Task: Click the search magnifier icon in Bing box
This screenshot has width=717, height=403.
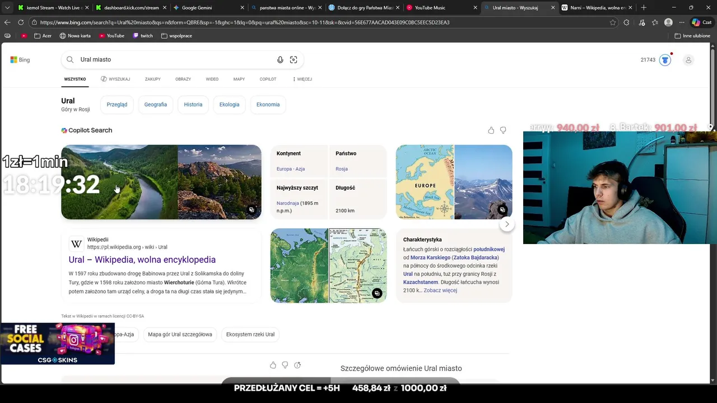Action: tap(70, 59)
